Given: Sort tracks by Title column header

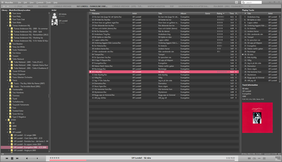Looking at the screenshot, I should [x=169, y=13].
